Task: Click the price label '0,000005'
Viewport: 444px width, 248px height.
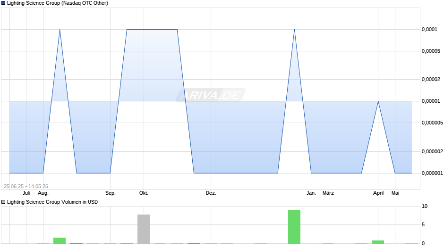Action: point(432,123)
